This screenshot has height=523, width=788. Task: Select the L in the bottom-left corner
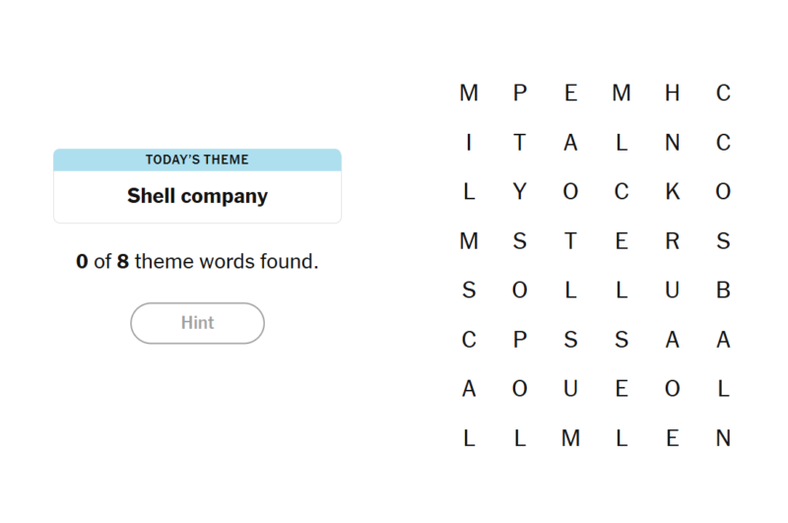point(469,438)
